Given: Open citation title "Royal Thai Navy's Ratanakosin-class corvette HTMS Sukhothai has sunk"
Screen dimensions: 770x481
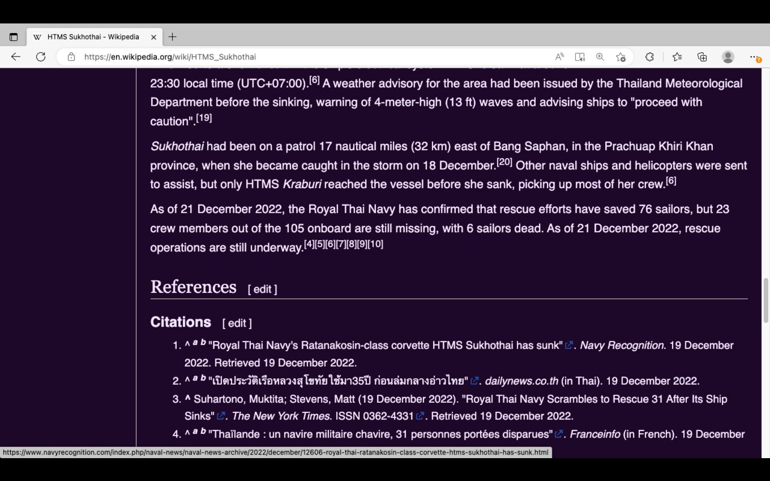Looking at the screenshot, I should [x=385, y=345].
